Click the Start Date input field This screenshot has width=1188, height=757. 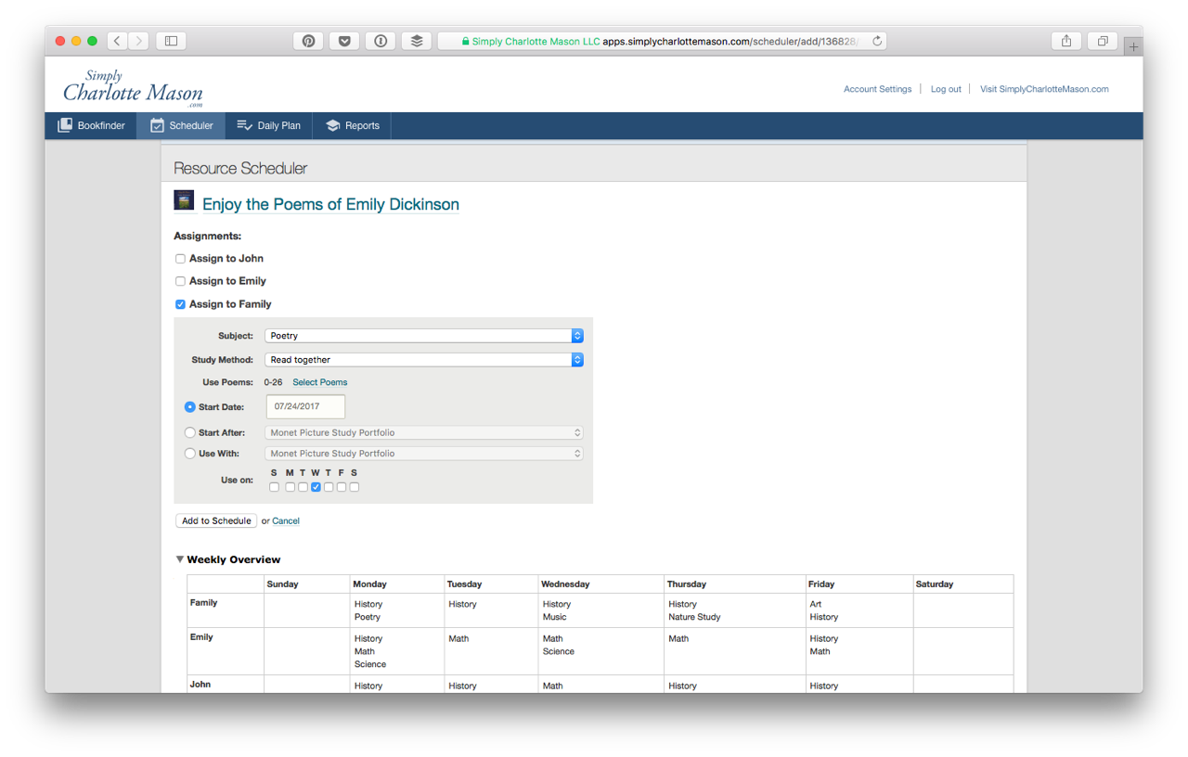pyautogui.click(x=305, y=406)
